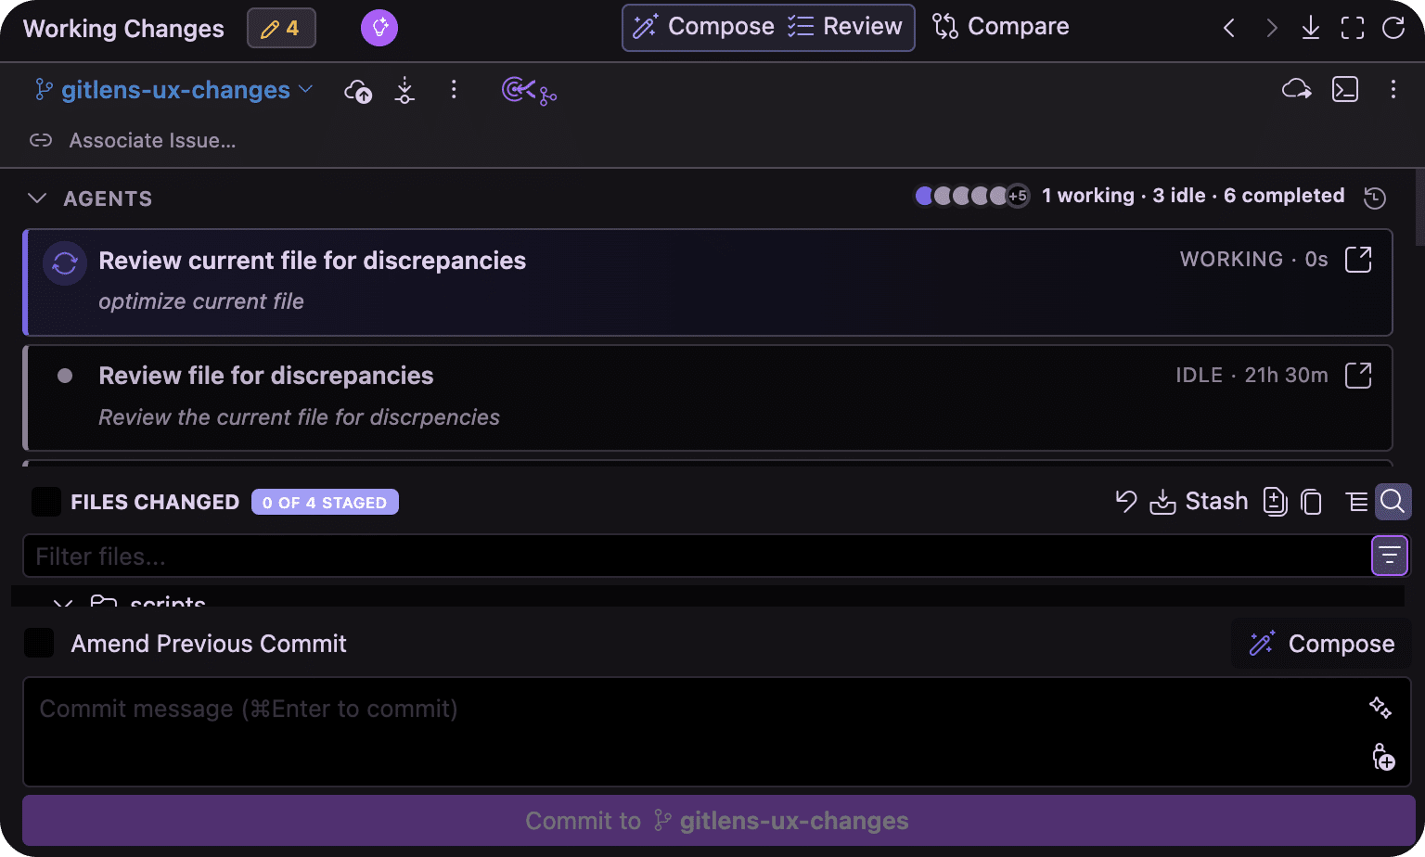Click the refresh icon in the title bar
1425x857 pixels.
pyautogui.click(x=1393, y=28)
